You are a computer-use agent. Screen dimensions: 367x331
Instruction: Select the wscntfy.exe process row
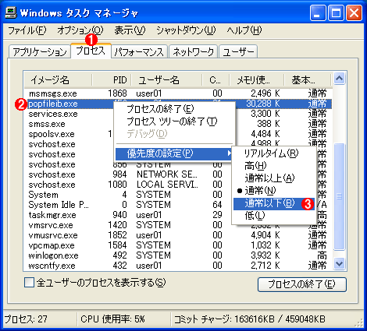[x=178, y=266]
